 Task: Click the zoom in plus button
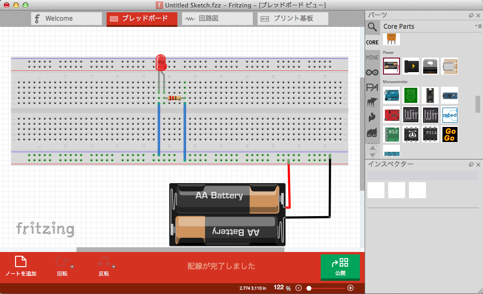pyautogui.click(x=350, y=288)
